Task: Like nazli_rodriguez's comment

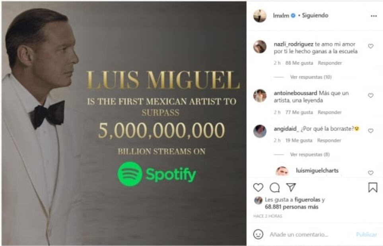Action: click(371, 46)
